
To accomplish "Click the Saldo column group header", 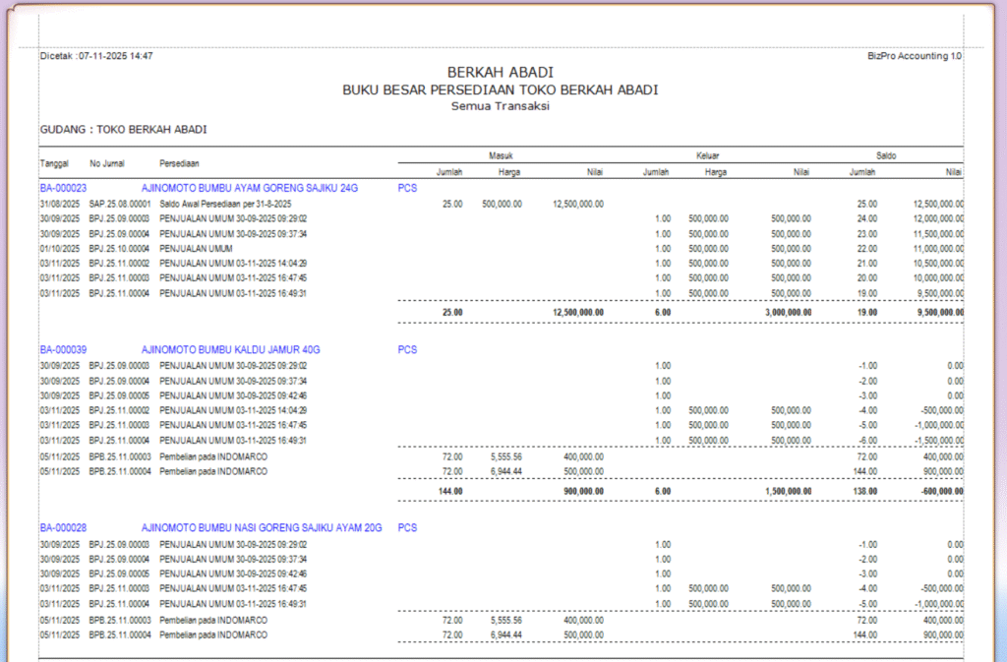I will pos(885,155).
